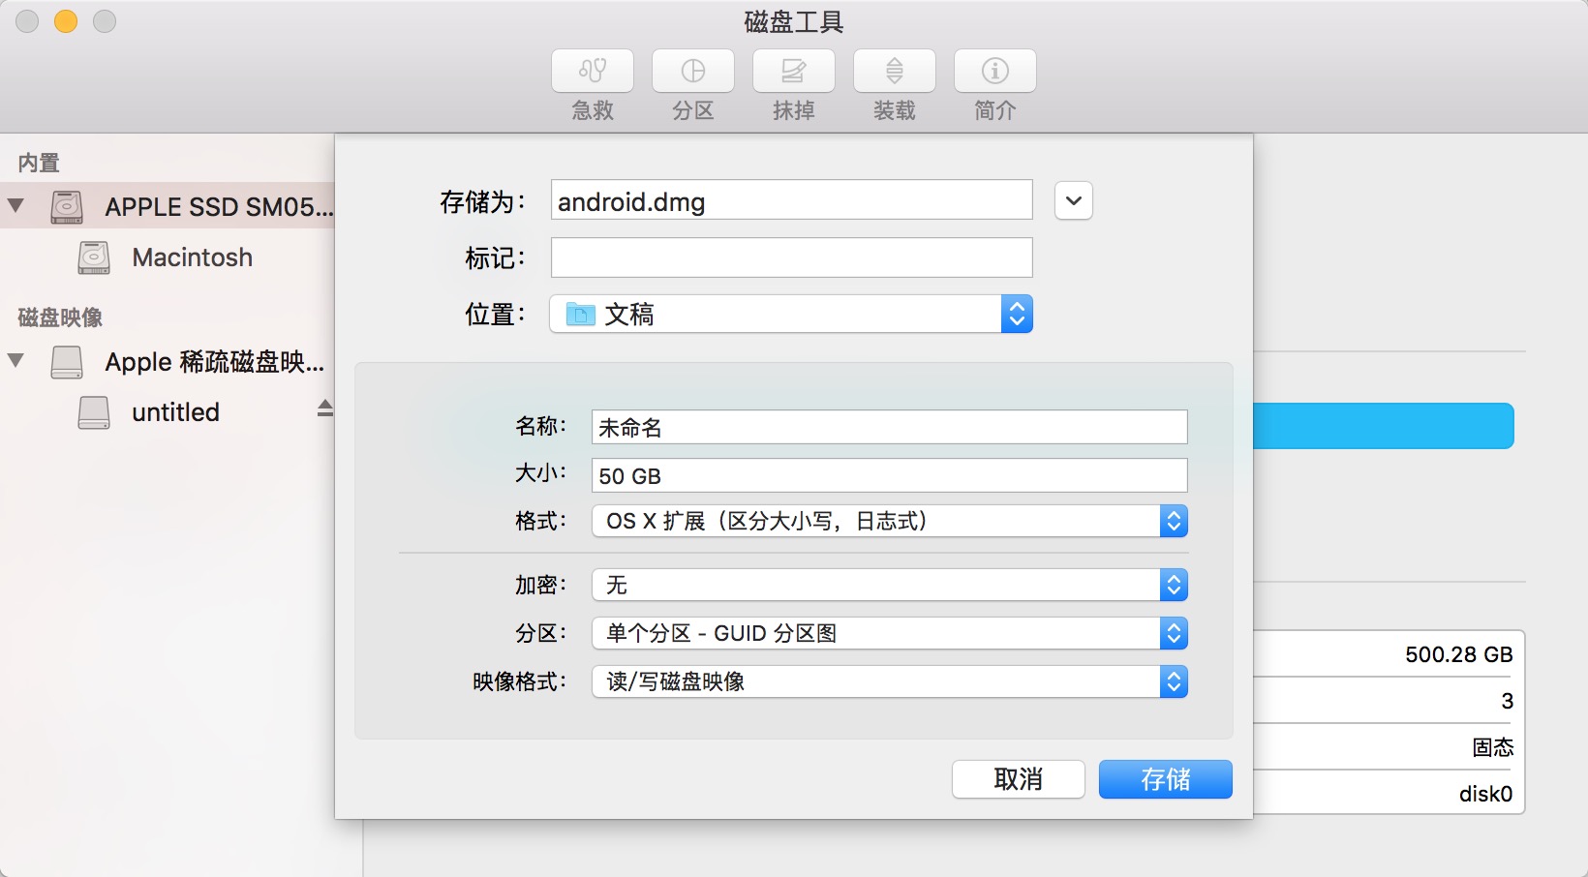Select the Apple 稀疏磁盘映像 disk icon
The width and height of the screenshot is (1588, 877).
point(67,362)
